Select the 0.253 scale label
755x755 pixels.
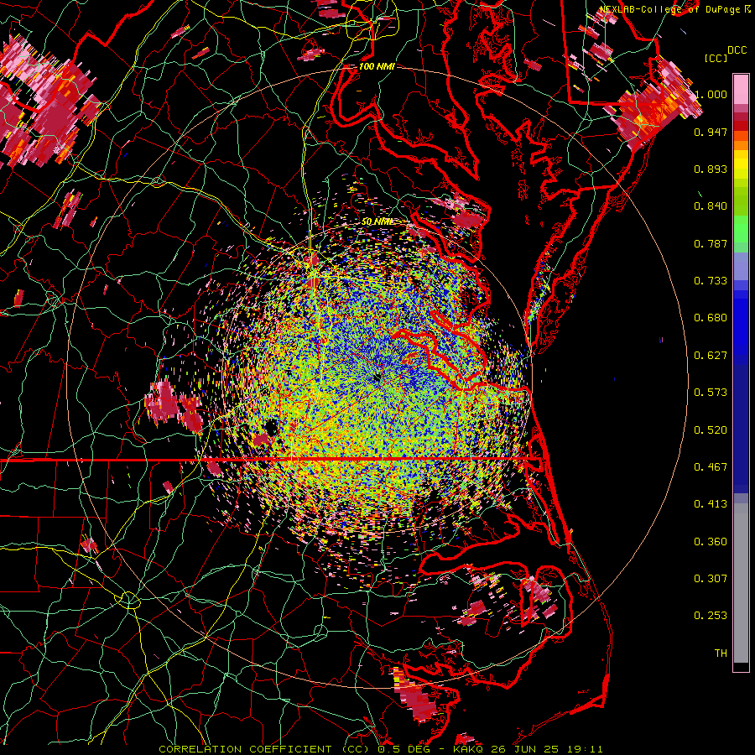pyautogui.click(x=711, y=616)
